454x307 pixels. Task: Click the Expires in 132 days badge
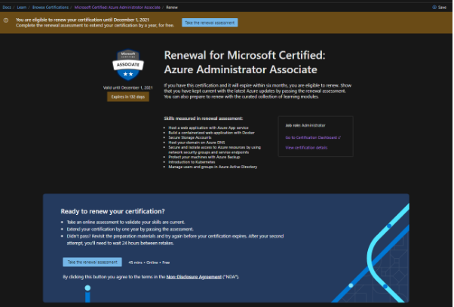point(128,97)
